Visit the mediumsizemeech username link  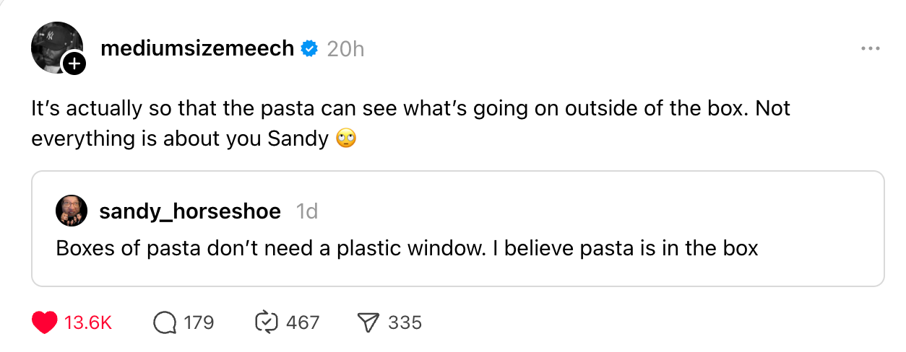click(197, 49)
